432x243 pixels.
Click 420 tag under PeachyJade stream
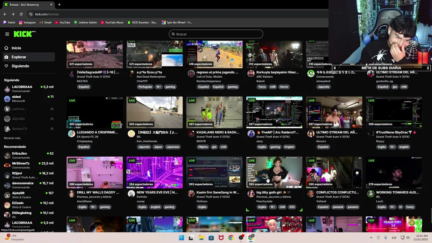(292, 207)
